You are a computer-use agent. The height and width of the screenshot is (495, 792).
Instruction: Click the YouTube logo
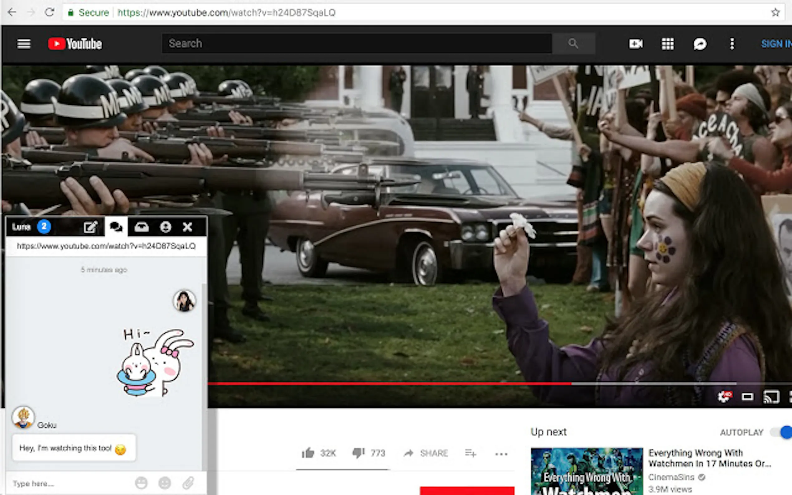pyautogui.click(x=75, y=44)
